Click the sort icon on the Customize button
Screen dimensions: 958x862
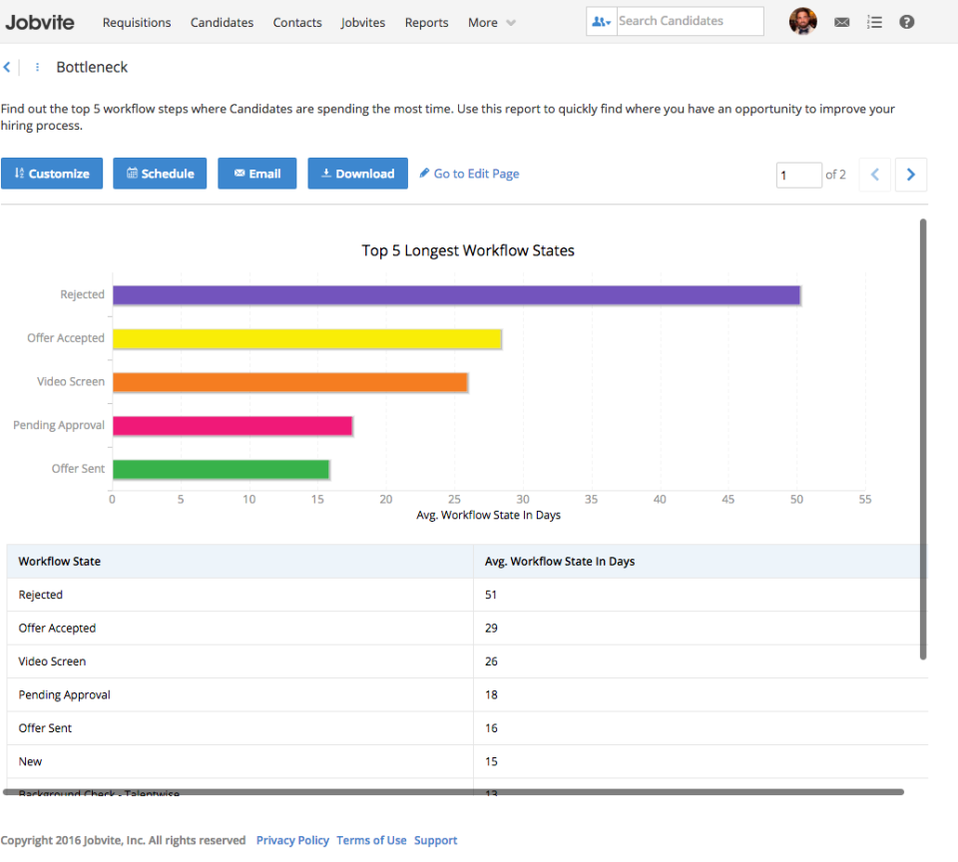22,173
